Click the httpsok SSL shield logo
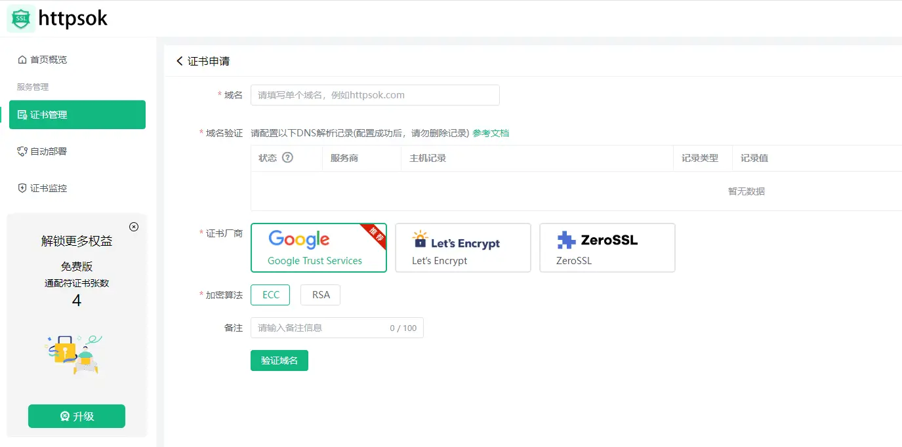This screenshot has height=447, width=902. [x=21, y=18]
